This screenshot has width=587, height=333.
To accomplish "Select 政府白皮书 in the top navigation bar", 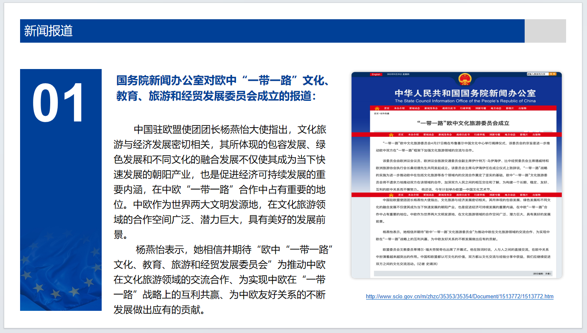I will click(x=449, y=108).
